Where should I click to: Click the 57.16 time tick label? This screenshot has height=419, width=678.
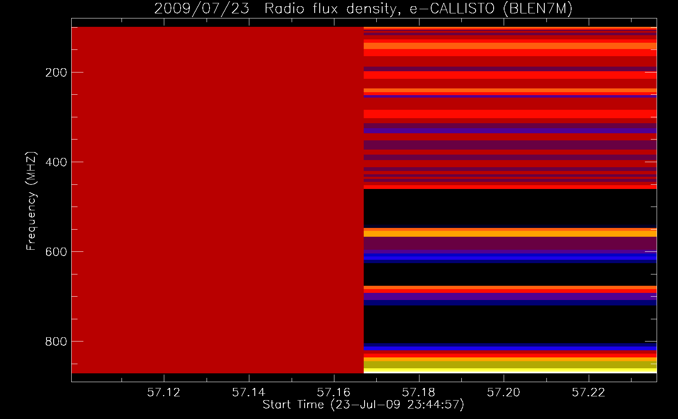click(x=334, y=392)
